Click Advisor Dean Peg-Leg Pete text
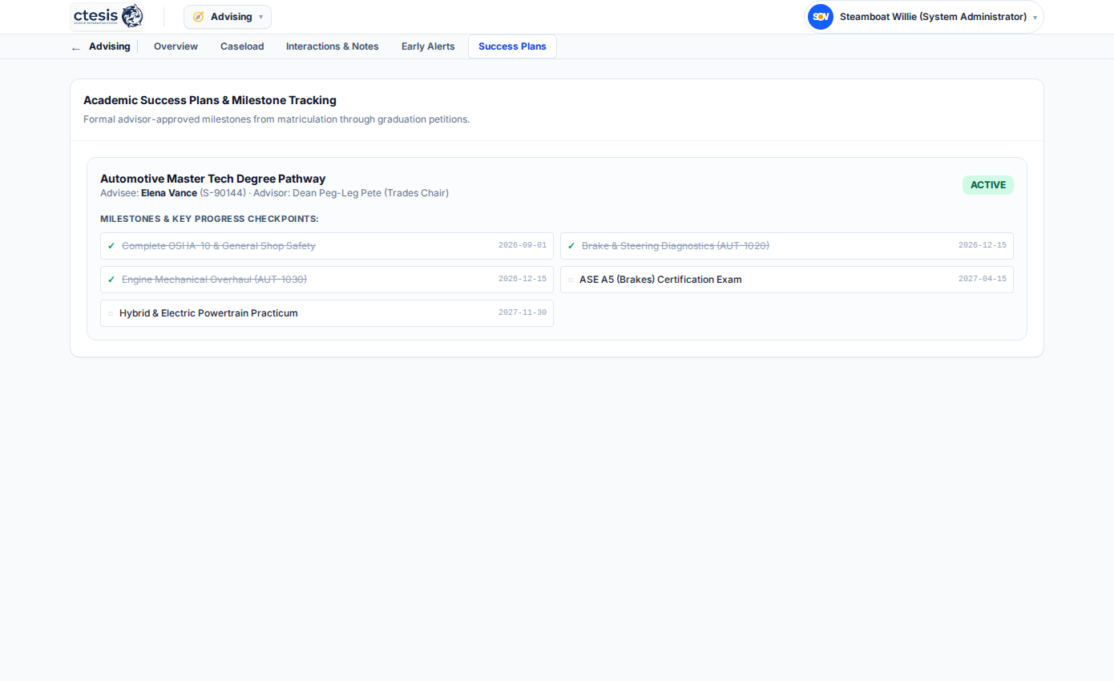 click(x=351, y=193)
